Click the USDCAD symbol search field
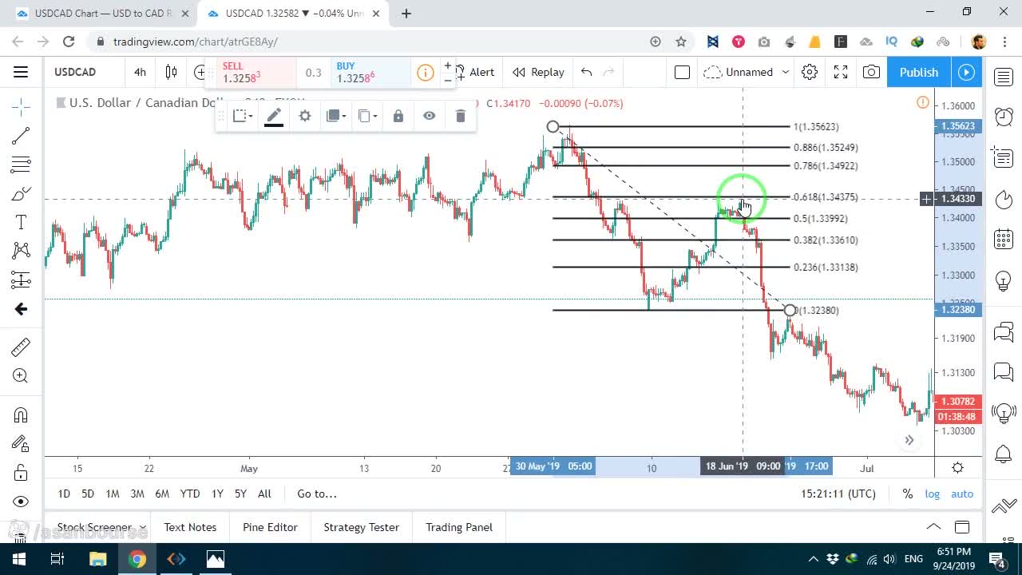This screenshot has height=575, width=1022. coord(75,72)
